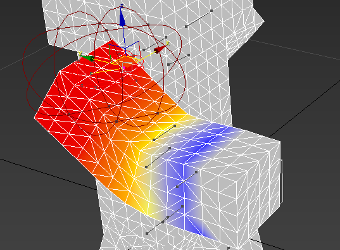The image size is (340, 250).
Task: Click the yellow X axis label
Action: pyautogui.click(x=167, y=43)
